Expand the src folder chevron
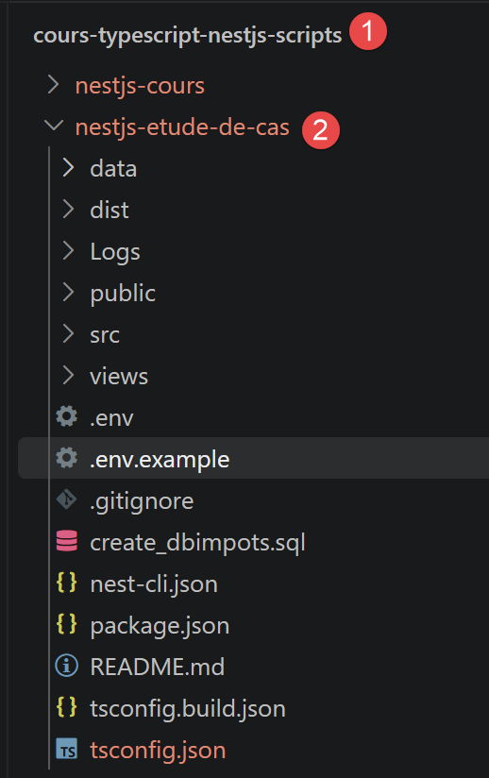This screenshot has width=489, height=778. 68,334
